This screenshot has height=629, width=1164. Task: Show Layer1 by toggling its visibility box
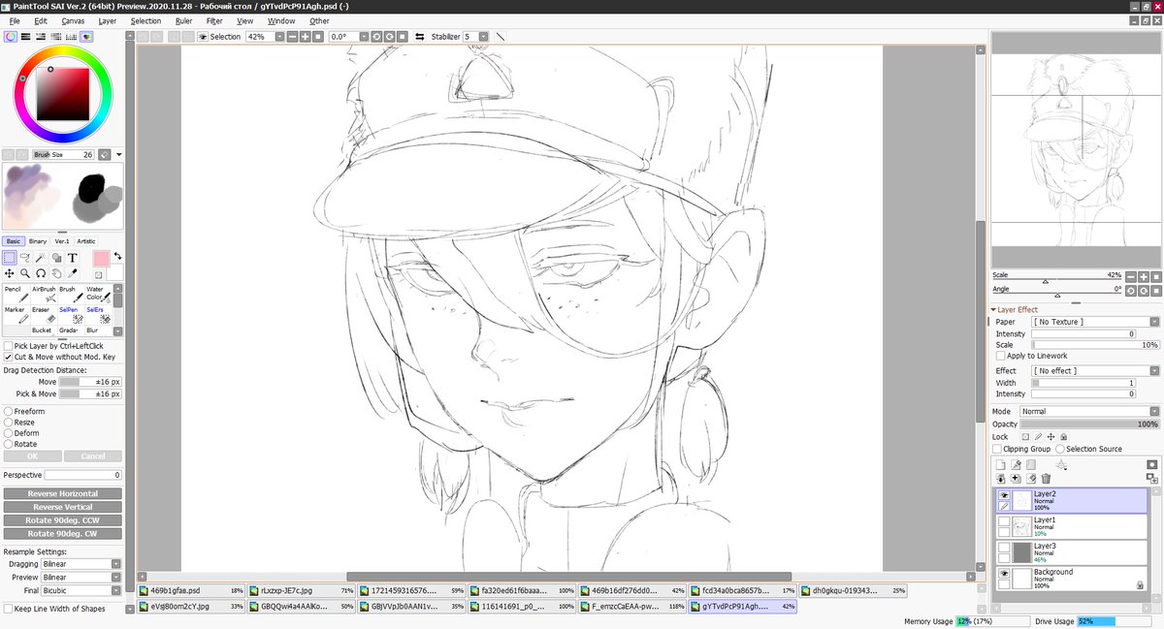1004,521
